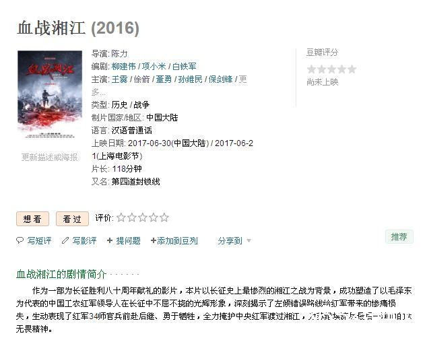
Task: Click the pencil icon for 写影评
Action: (65, 240)
